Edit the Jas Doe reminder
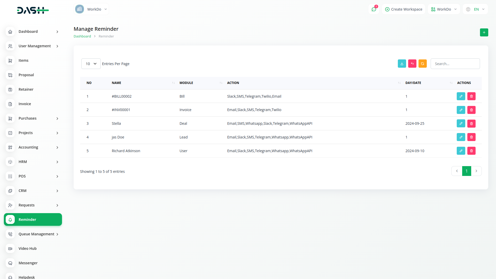This screenshot has width=496, height=279. point(461,137)
